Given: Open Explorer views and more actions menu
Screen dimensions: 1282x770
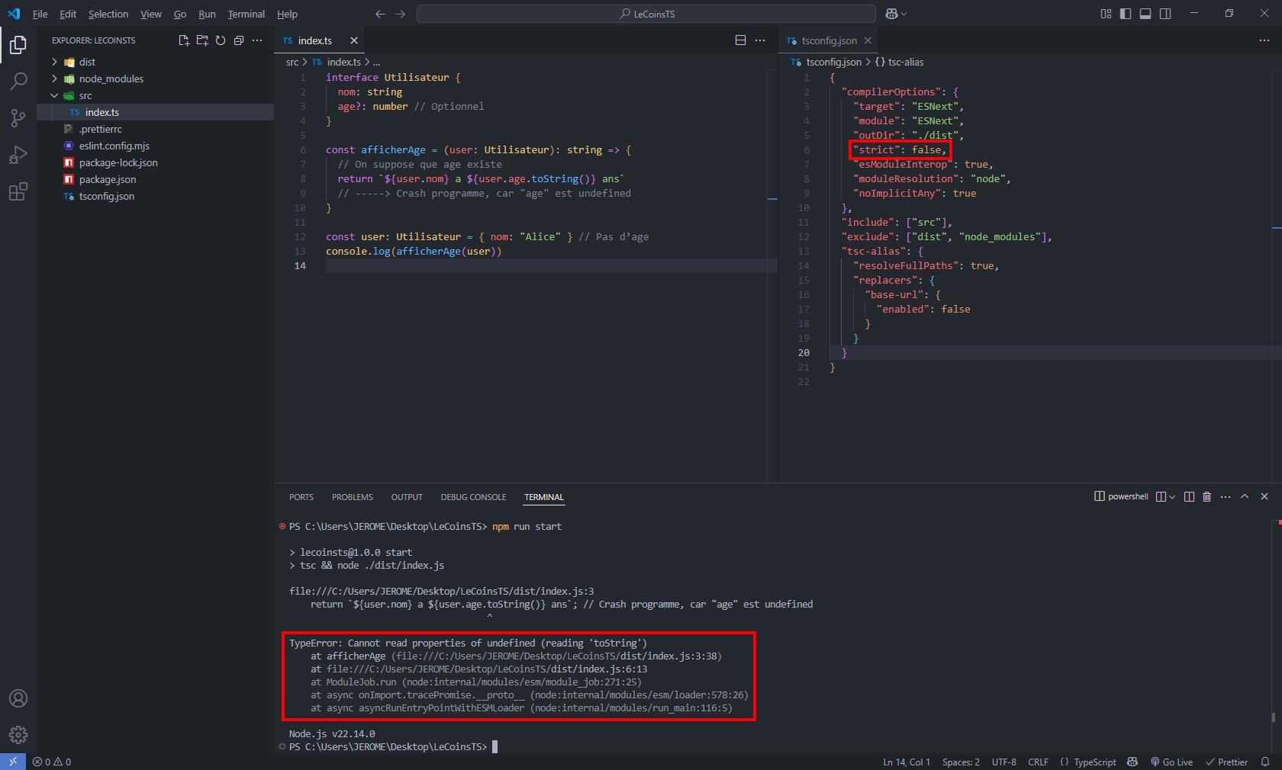Looking at the screenshot, I should [257, 40].
